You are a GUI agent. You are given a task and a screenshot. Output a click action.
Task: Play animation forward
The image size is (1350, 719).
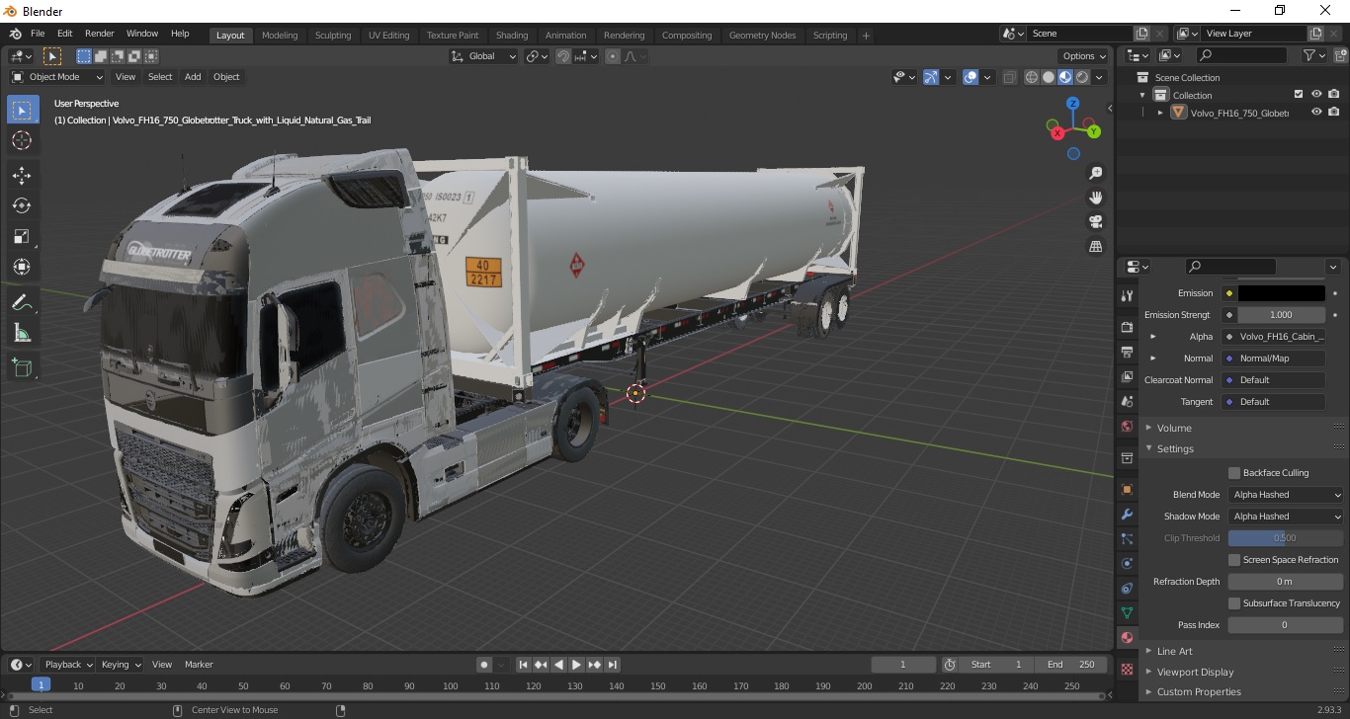pos(576,665)
